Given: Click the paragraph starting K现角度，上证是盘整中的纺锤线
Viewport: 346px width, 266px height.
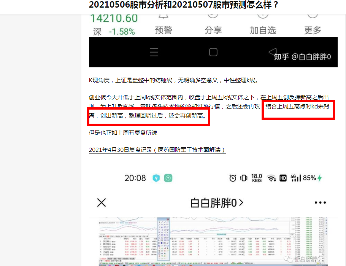Looking at the screenshot, I should (x=174, y=80).
